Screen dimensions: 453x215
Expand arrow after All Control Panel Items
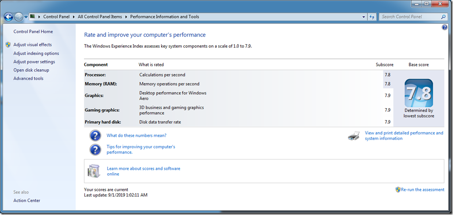[x=126, y=17]
